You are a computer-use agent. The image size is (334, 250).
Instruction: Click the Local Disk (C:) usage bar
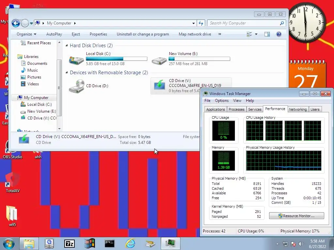point(116,59)
